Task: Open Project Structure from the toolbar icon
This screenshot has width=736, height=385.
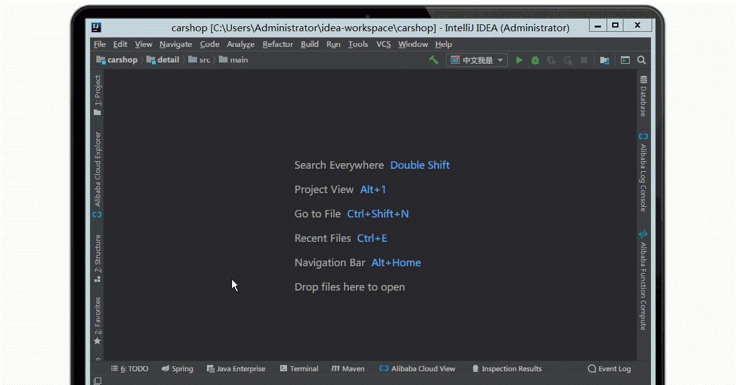Action: coord(605,60)
